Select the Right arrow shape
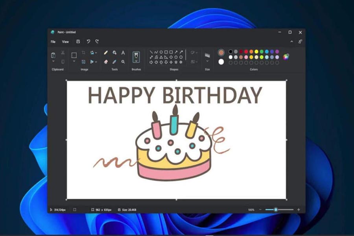This screenshot has height=236, width=354. click(151, 62)
